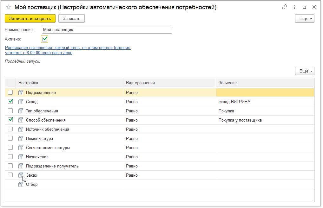Click the Настройка column header

click(x=70, y=83)
